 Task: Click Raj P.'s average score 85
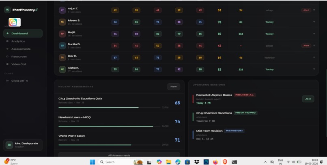[x=219, y=34]
